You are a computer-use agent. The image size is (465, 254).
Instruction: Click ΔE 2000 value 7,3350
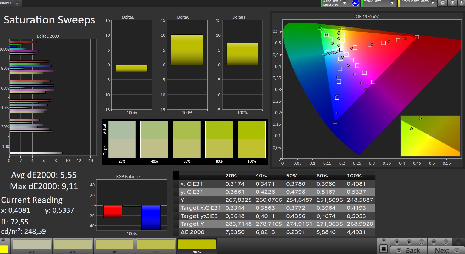pyautogui.click(x=235, y=232)
